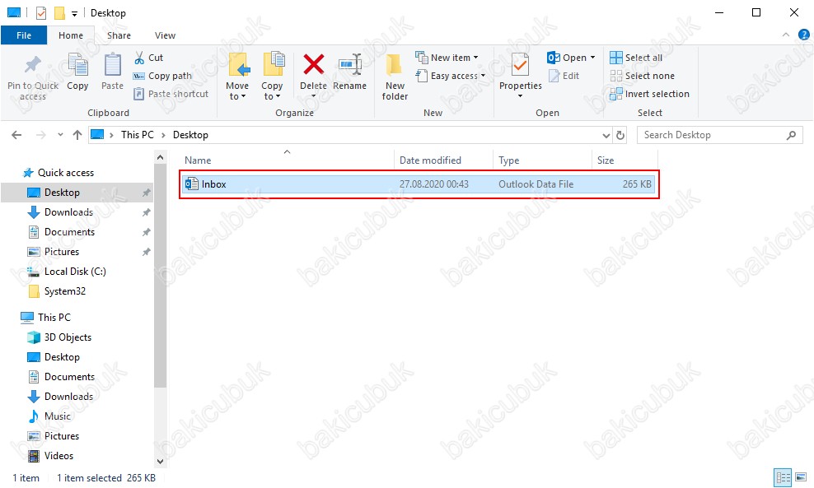This screenshot has width=814, height=488.
Task: Open the address bar history dropdown
Action: 606,135
